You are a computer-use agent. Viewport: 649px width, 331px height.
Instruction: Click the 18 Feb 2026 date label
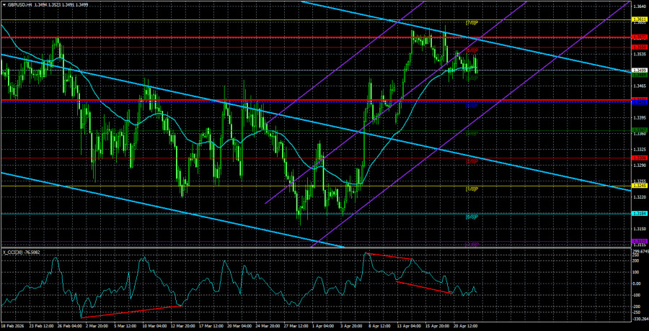(13, 326)
